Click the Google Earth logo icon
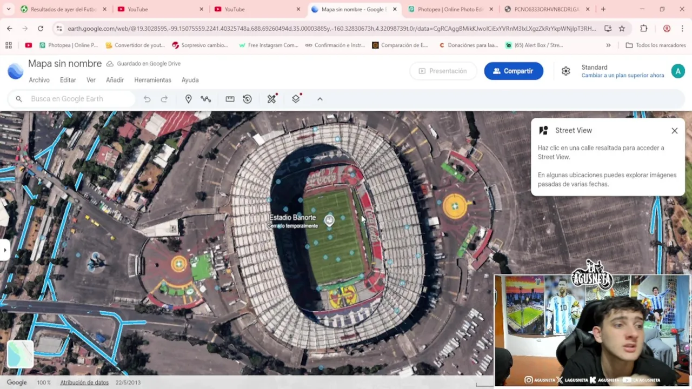 click(x=15, y=71)
